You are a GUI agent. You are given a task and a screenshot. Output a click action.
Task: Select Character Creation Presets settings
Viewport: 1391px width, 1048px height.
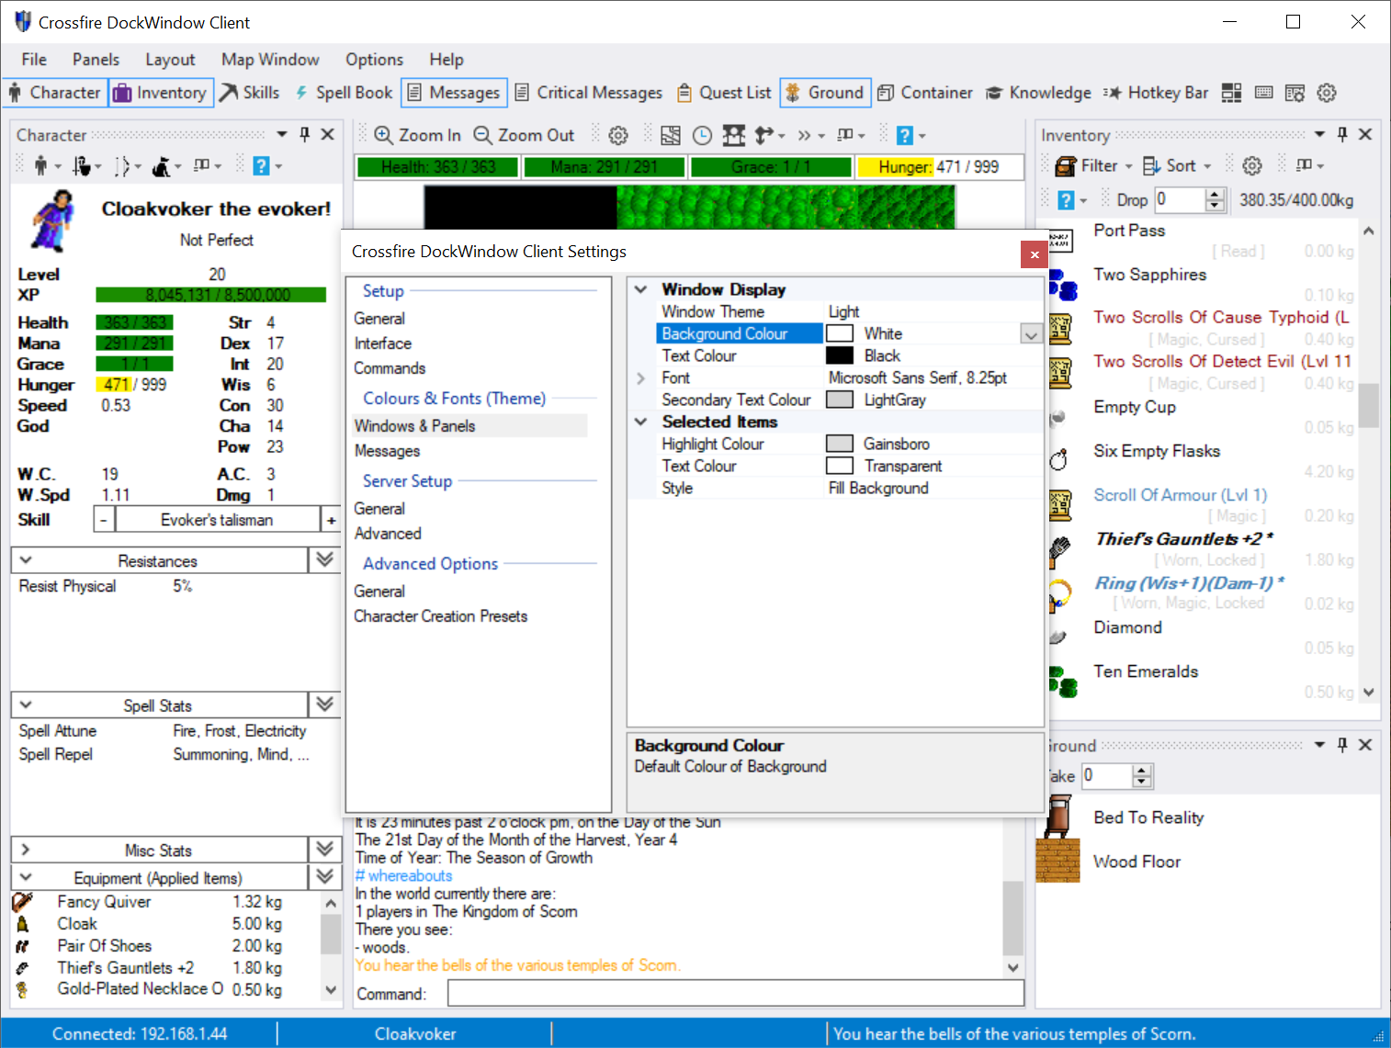[440, 616]
